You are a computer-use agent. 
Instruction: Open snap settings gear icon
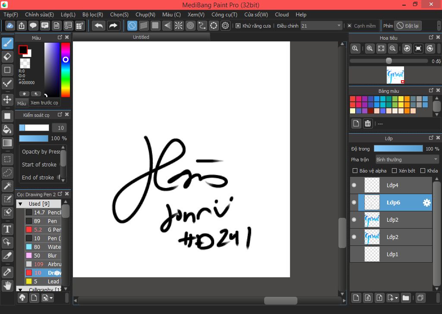click(x=225, y=25)
